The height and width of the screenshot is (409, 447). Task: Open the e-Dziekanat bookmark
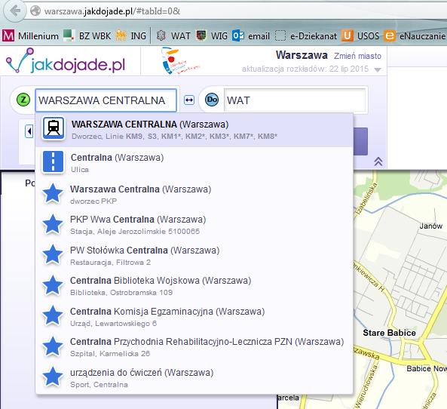coord(306,36)
